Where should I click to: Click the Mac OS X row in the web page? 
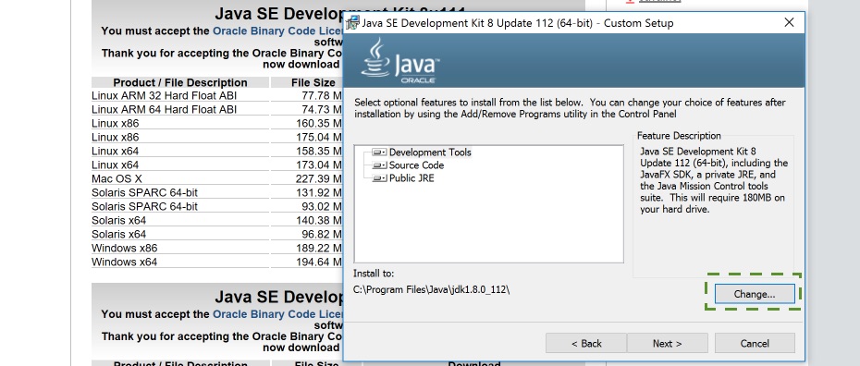(217, 179)
